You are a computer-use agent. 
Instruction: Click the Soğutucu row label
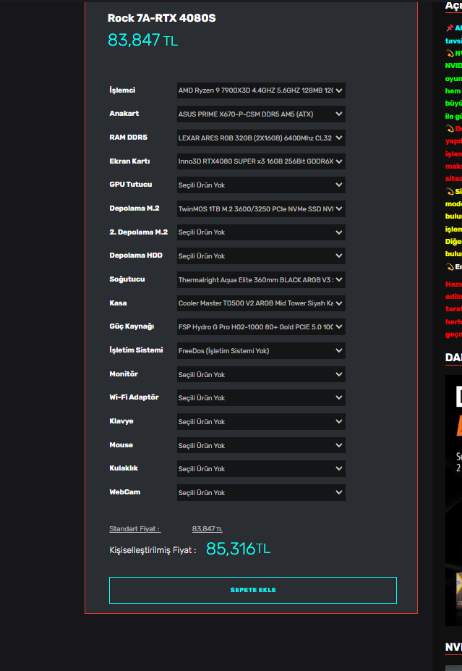tap(127, 279)
